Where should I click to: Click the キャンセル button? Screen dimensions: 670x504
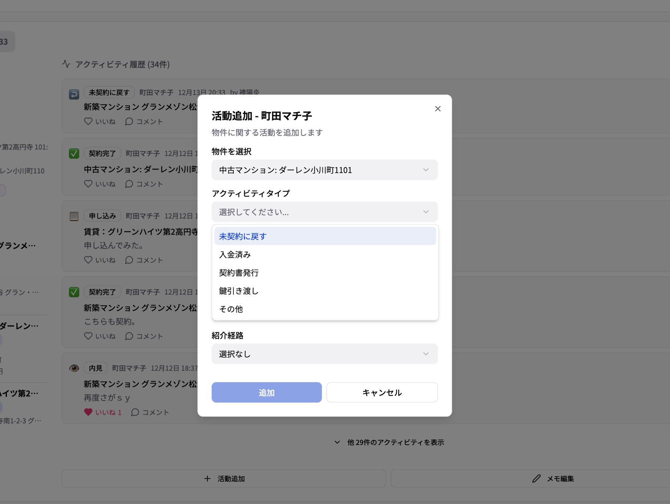[x=382, y=392]
